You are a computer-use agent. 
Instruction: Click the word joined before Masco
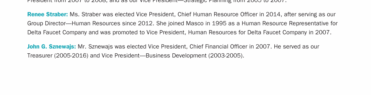[176, 23]
